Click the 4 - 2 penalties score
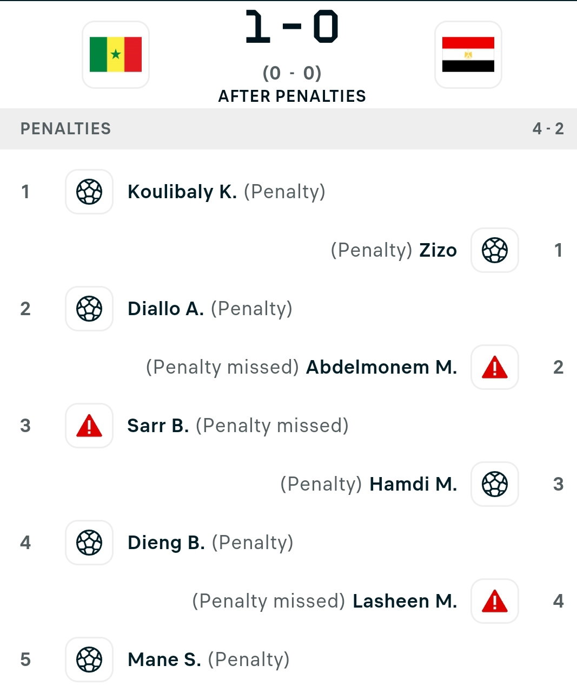The width and height of the screenshot is (577, 698). pos(548,129)
